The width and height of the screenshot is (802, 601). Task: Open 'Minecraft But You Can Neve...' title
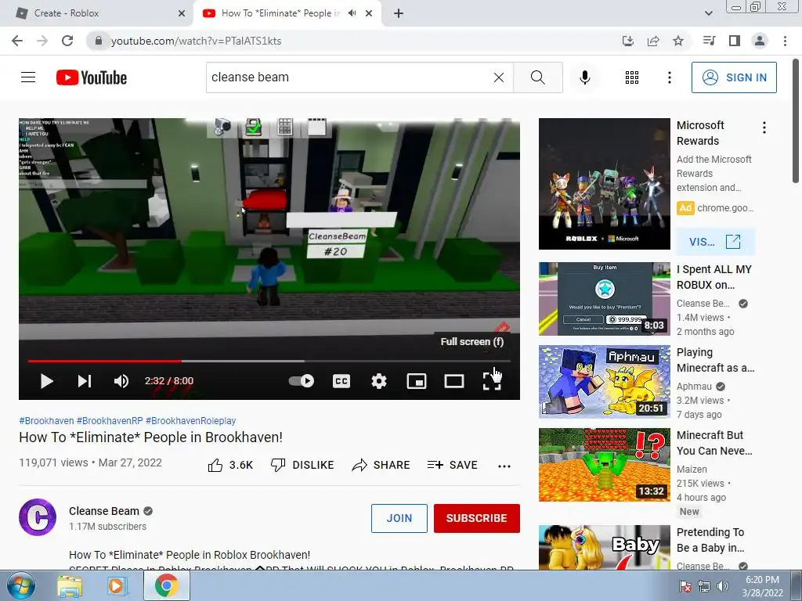[714, 443]
